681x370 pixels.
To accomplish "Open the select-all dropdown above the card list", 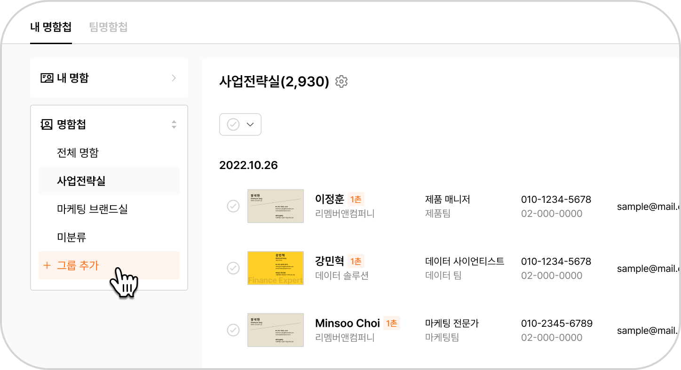I will pyautogui.click(x=240, y=124).
